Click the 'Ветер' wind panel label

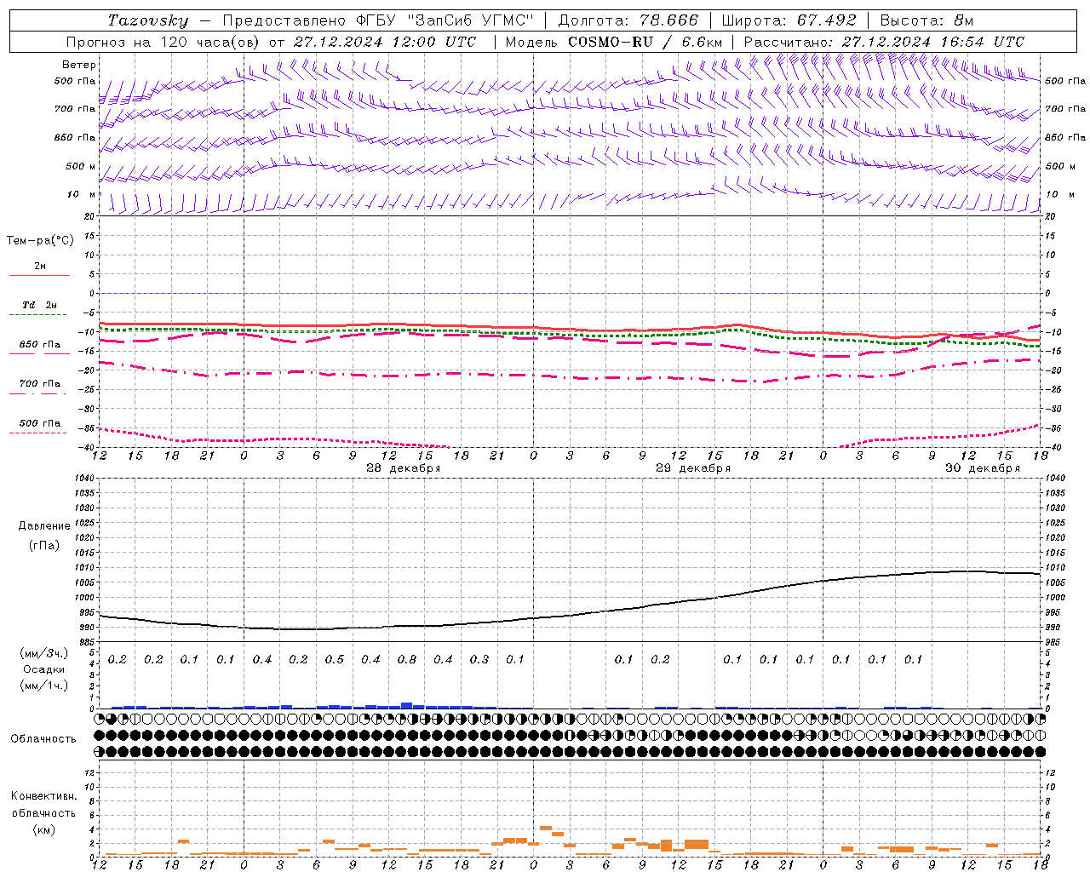point(79,65)
